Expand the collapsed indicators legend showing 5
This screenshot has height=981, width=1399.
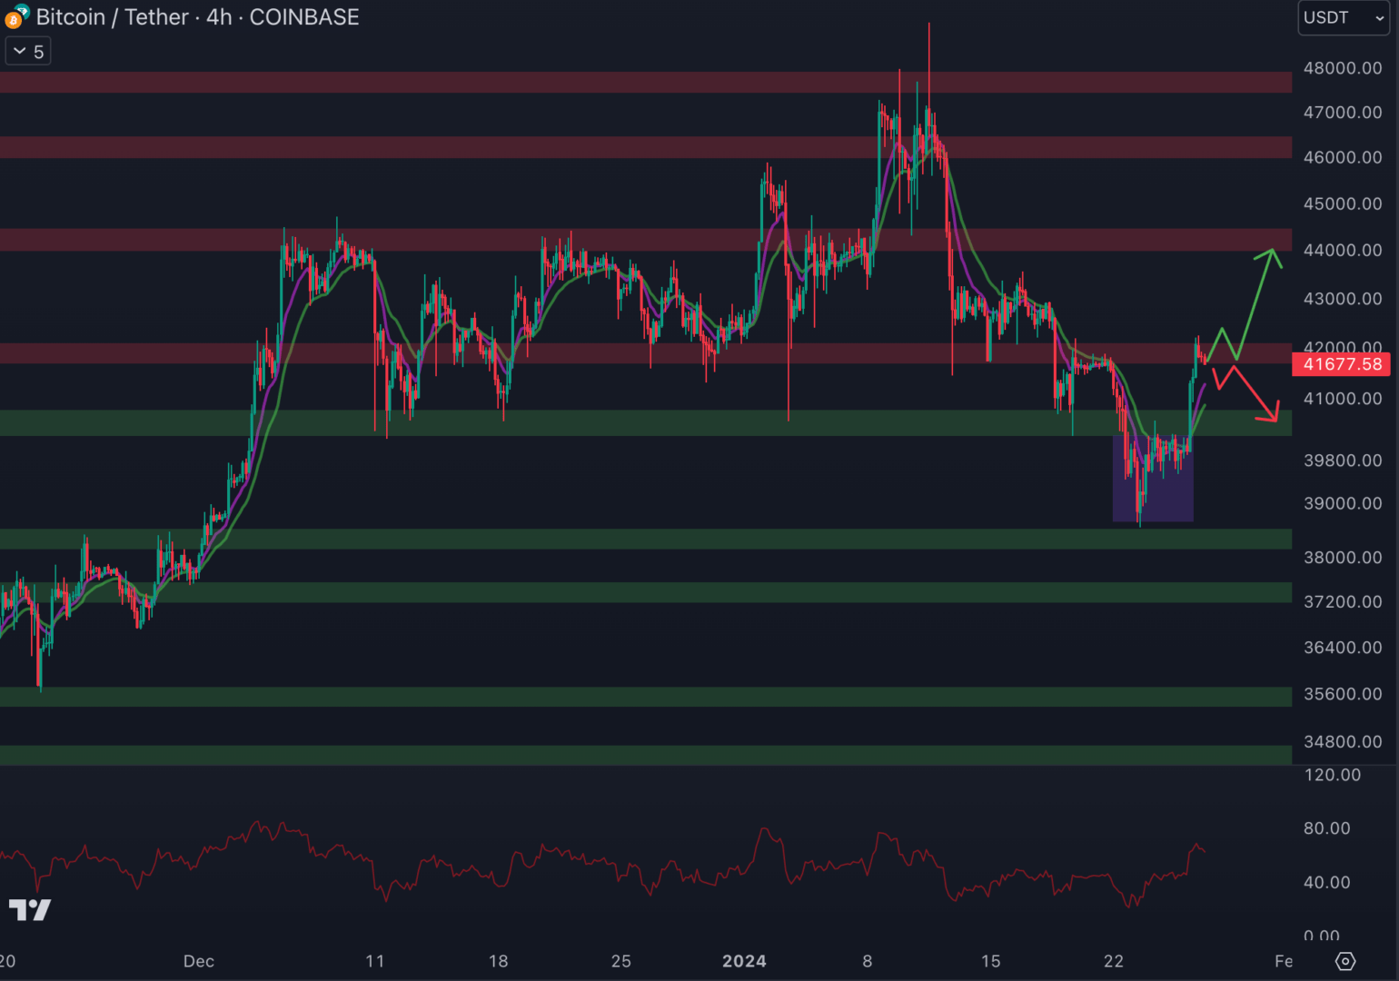(x=28, y=52)
